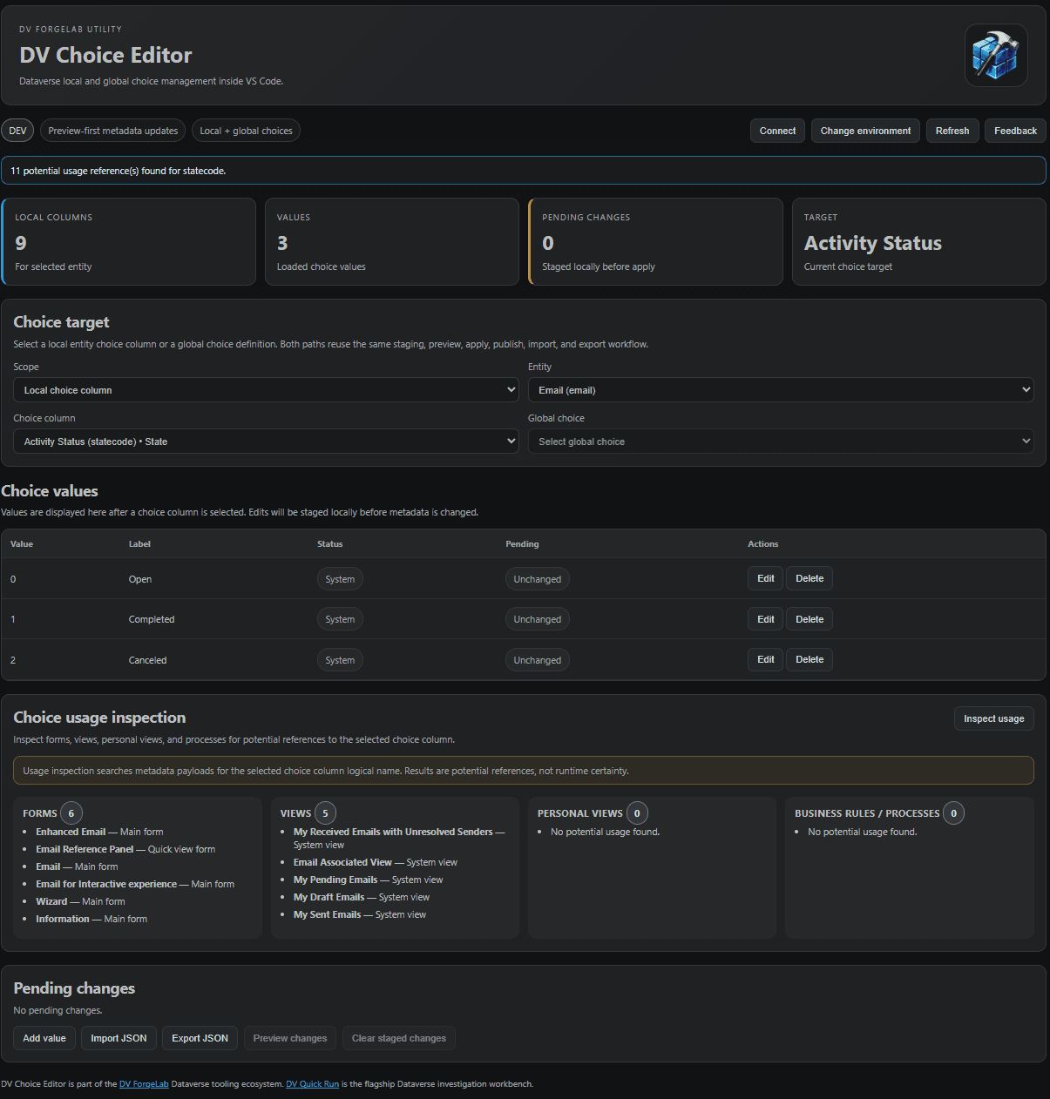
Task: Click Change environment button
Action: (x=865, y=131)
